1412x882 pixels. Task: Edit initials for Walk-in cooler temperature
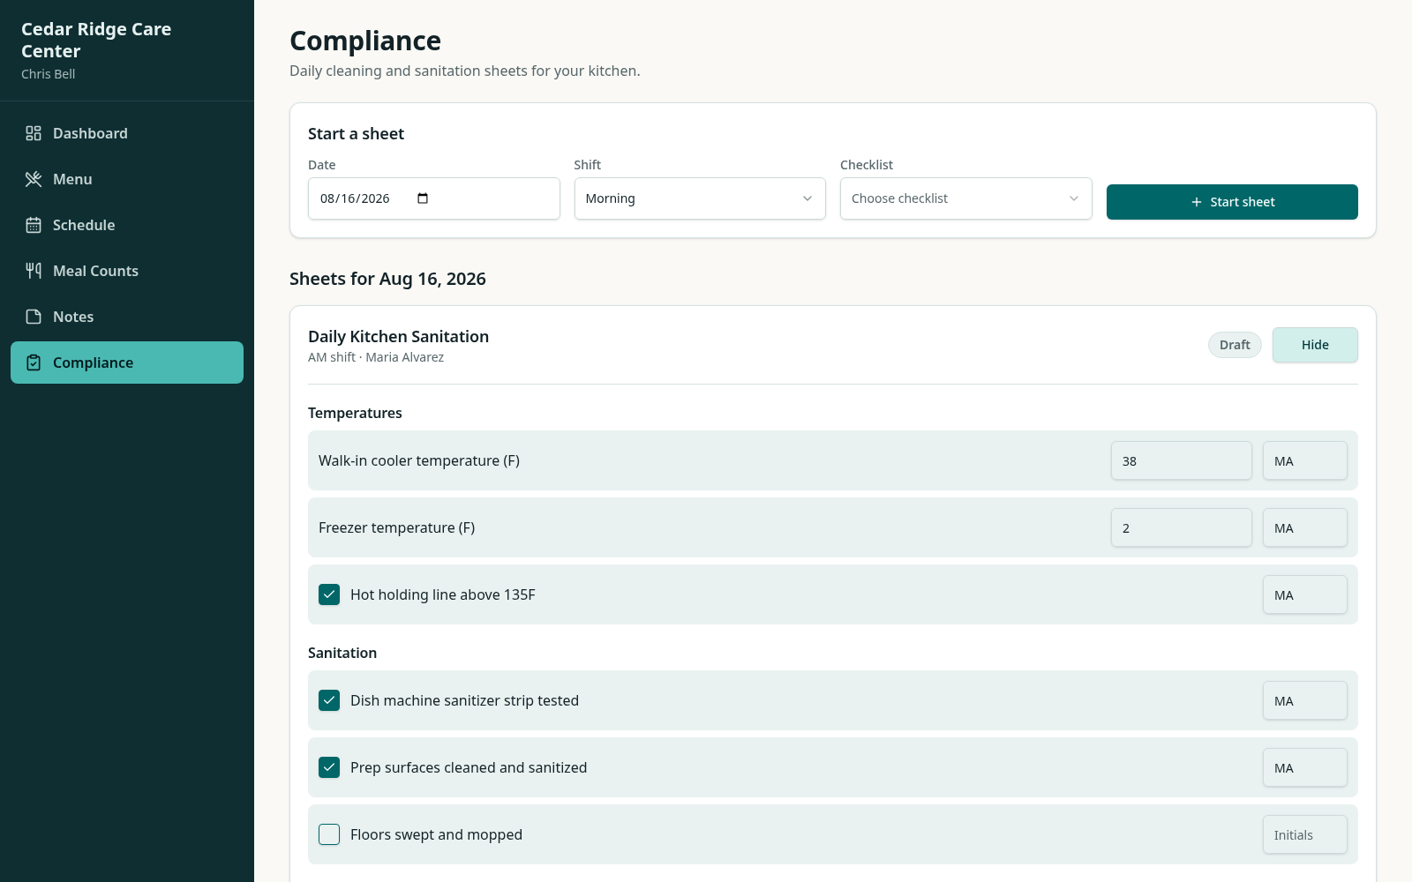coord(1304,460)
